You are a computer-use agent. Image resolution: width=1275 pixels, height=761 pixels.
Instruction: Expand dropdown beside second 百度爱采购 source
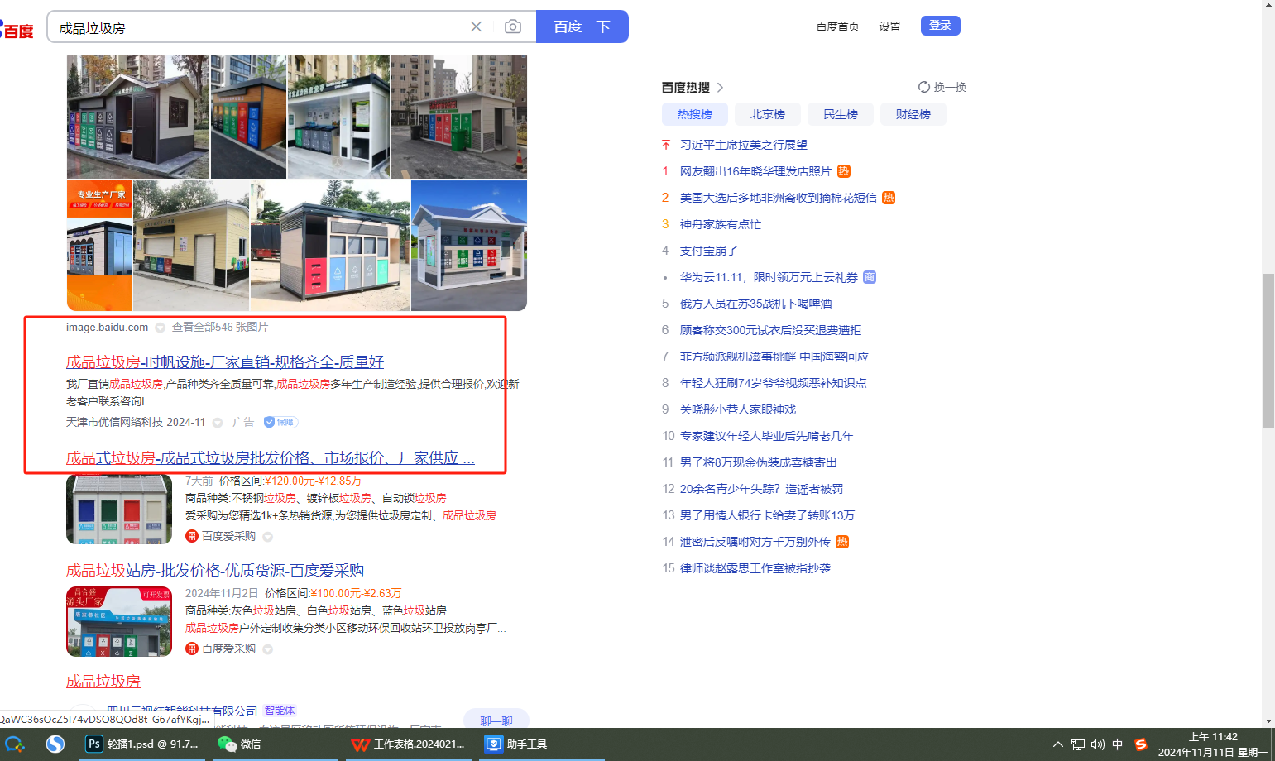(267, 649)
